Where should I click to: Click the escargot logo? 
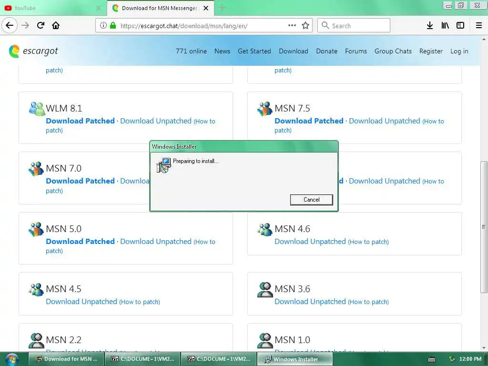[33, 51]
